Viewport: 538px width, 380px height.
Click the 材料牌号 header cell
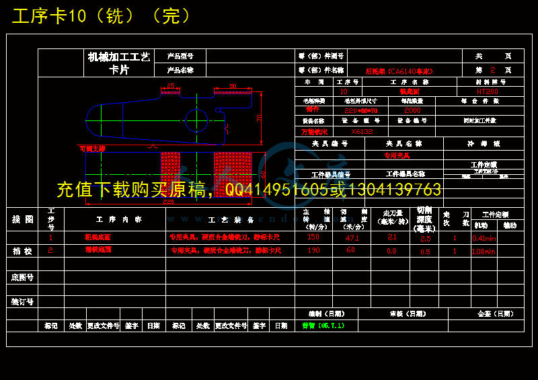click(x=491, y=82)
